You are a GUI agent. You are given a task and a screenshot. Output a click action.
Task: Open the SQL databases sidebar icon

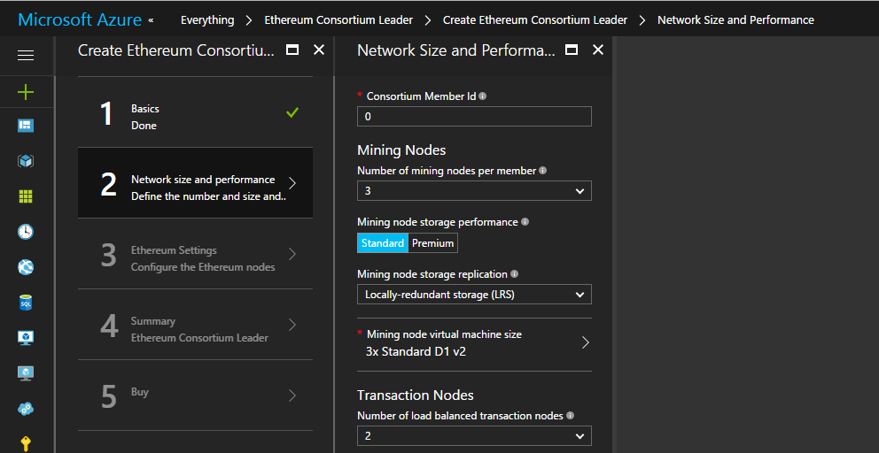[26, 303]
